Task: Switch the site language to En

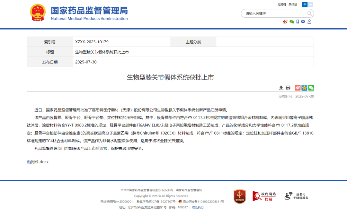Action: coord(310,4)
